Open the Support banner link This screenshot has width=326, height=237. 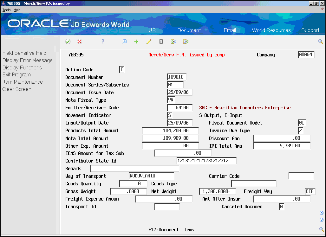[x=310, y=30]
